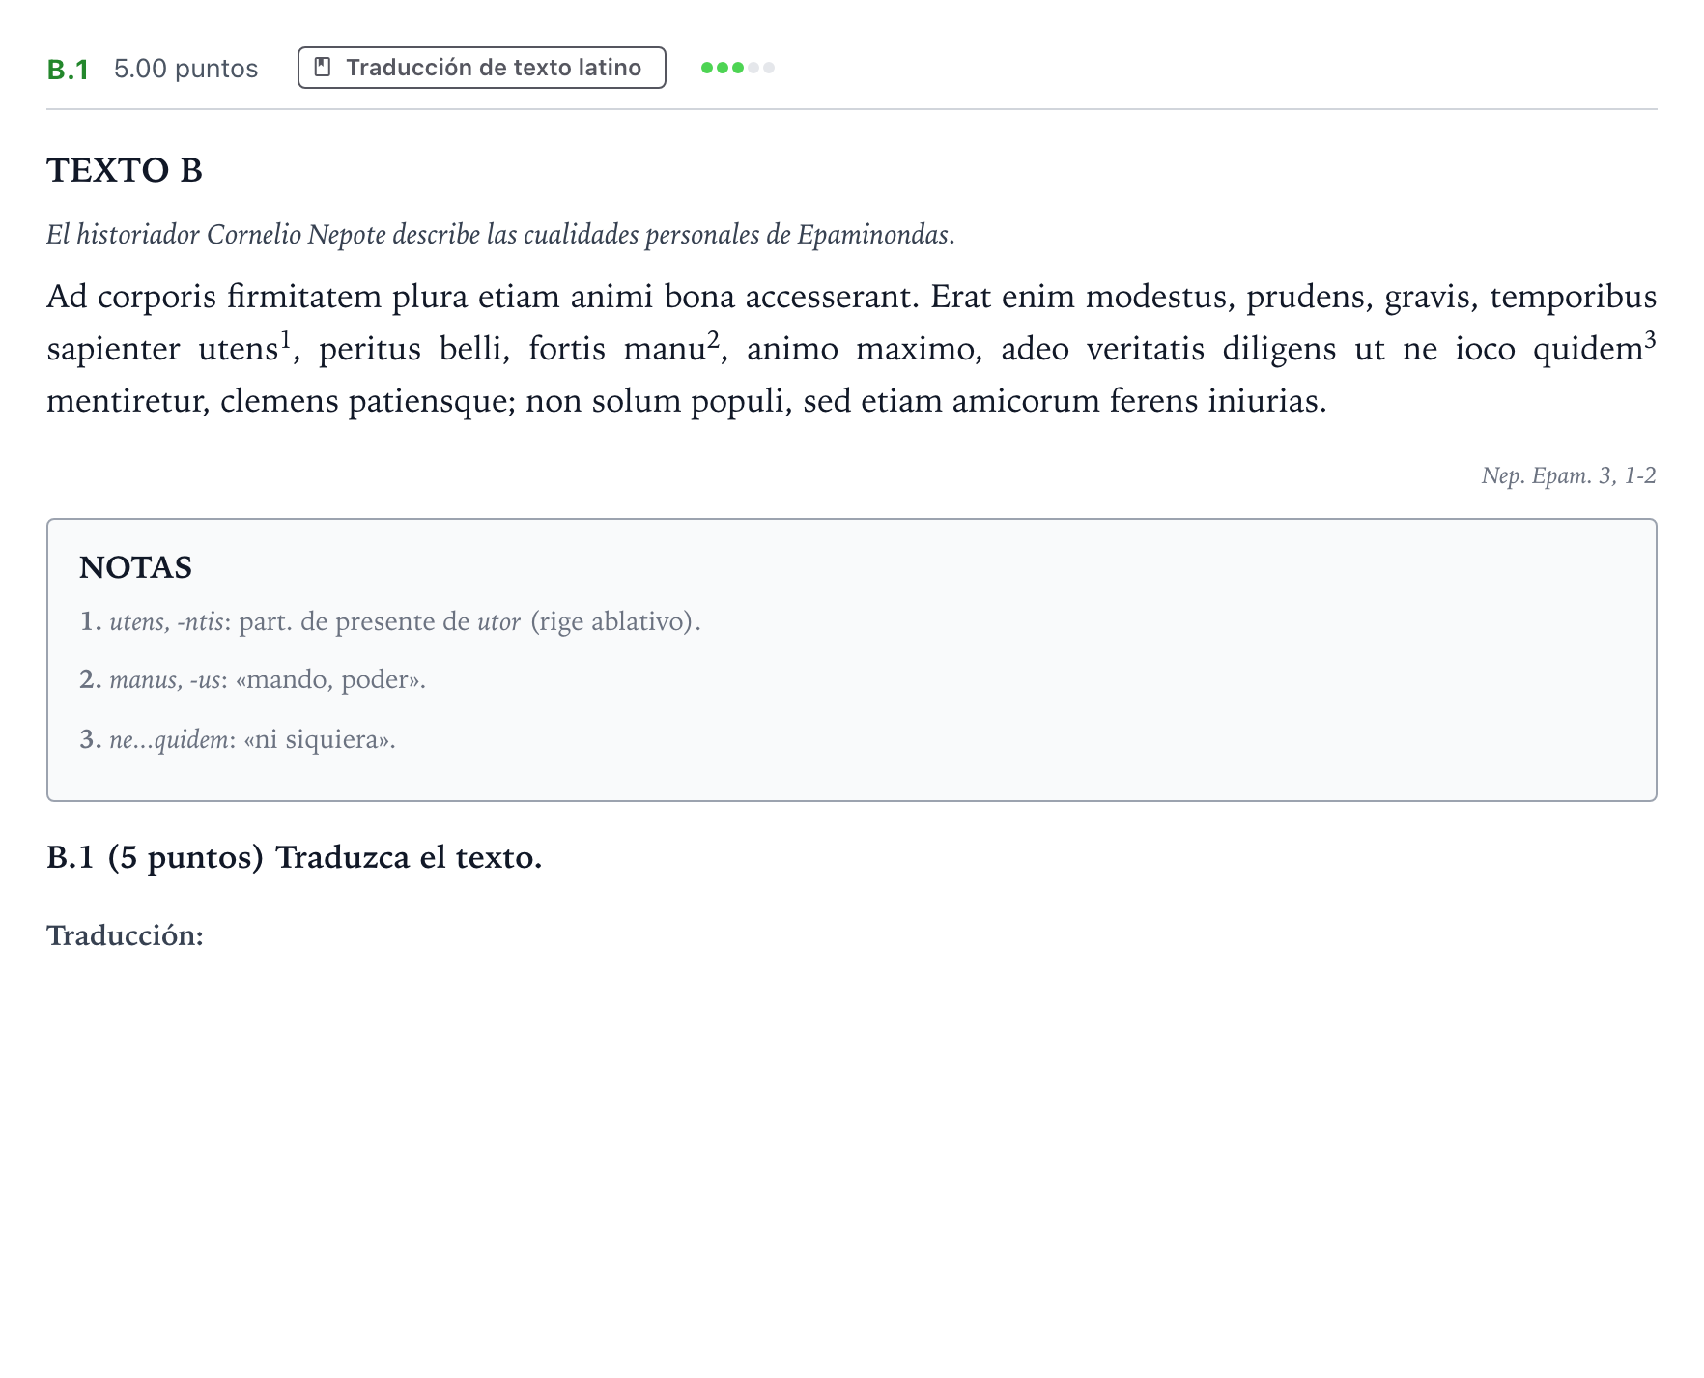Click footnote superscript 1 after utens
The height and width of the screenshot is (1378, 1704).
point(286,338)
